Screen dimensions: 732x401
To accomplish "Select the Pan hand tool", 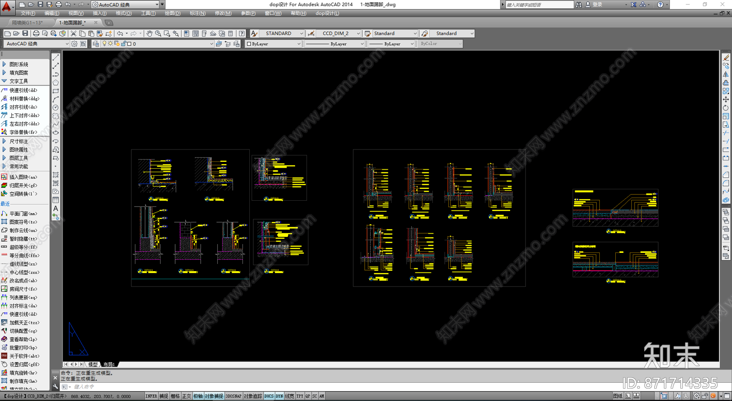I will coord(149,33).
